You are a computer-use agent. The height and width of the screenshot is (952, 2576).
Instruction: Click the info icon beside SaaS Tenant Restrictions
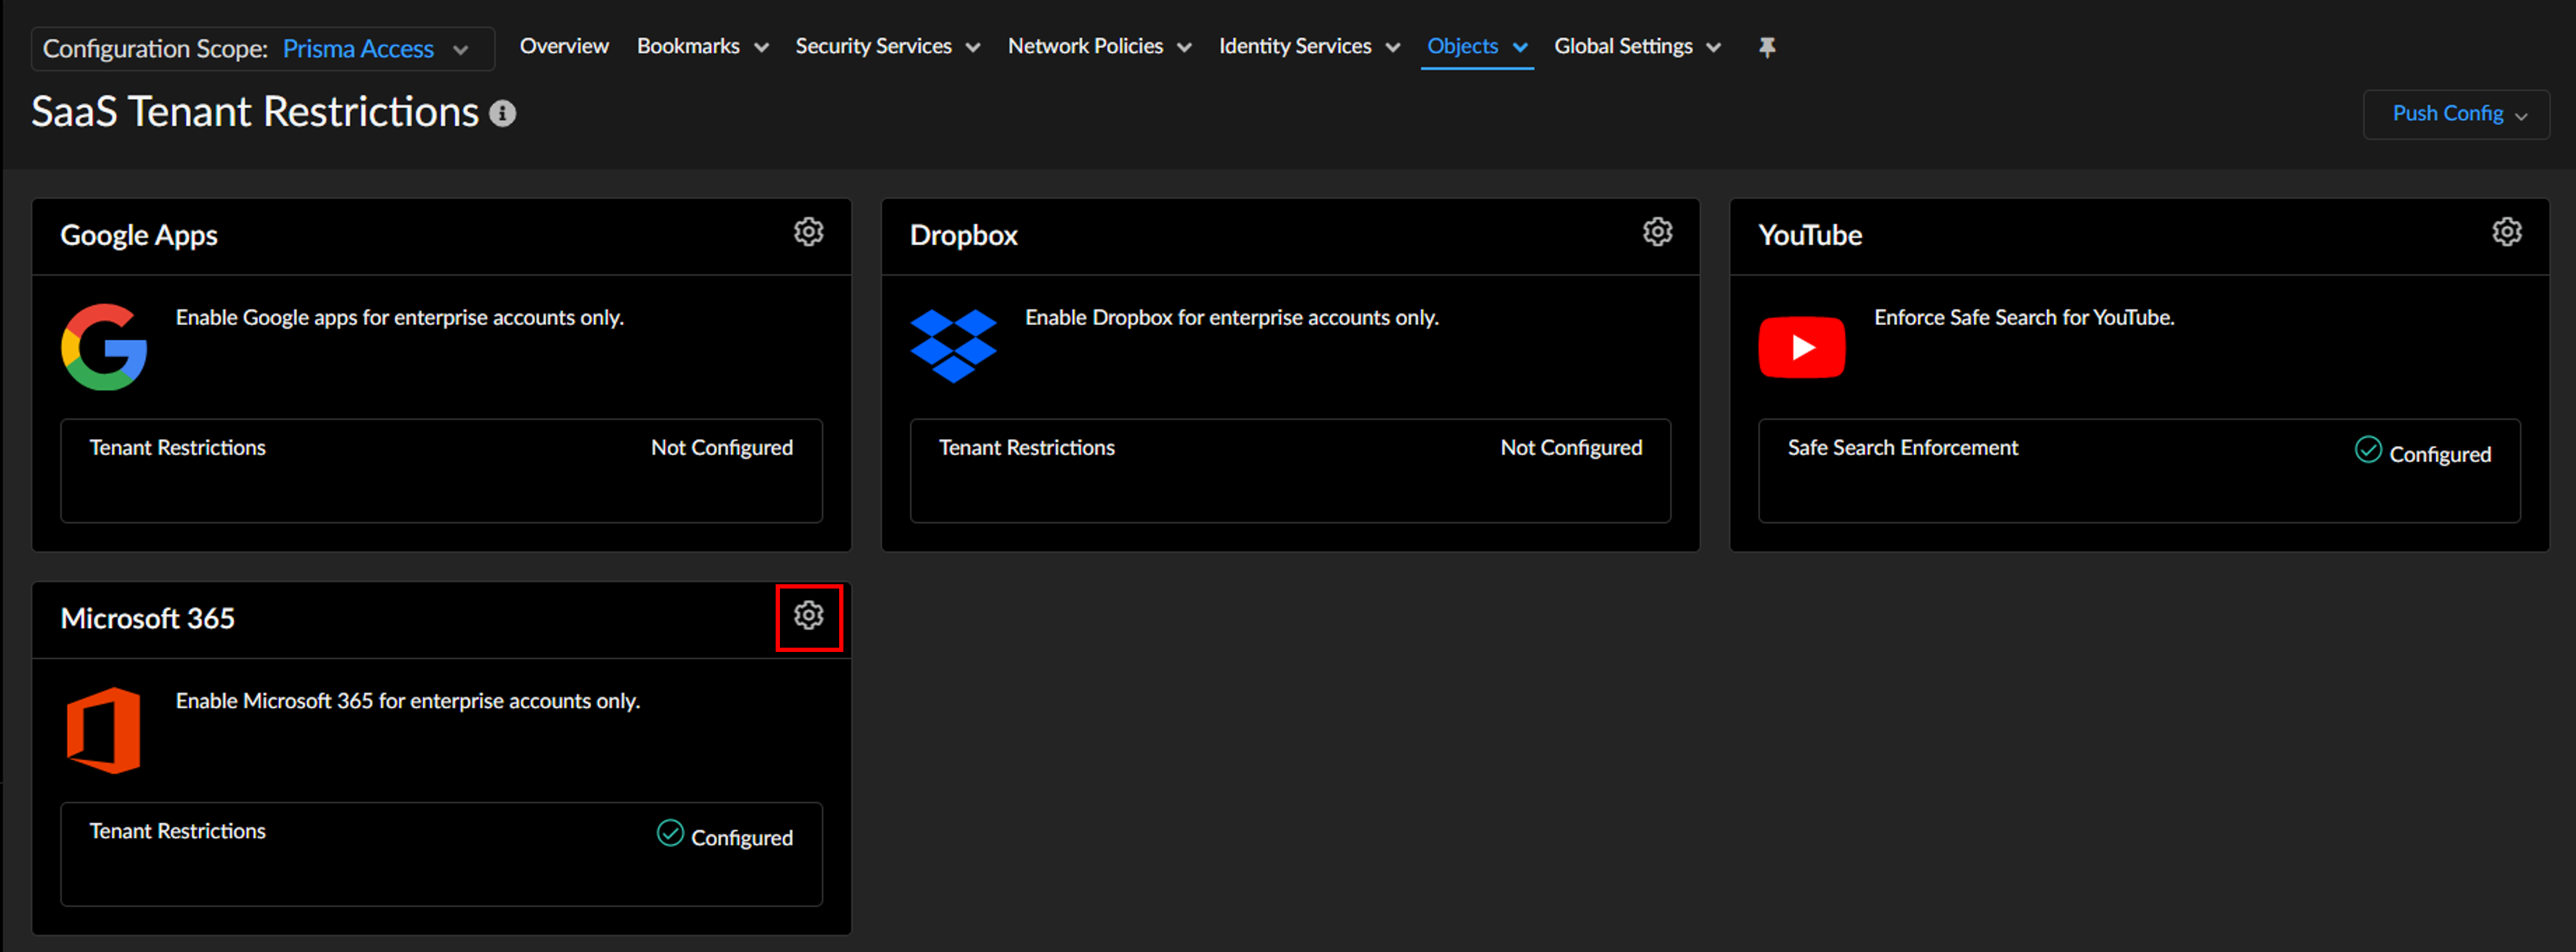[x=502, y=114]
